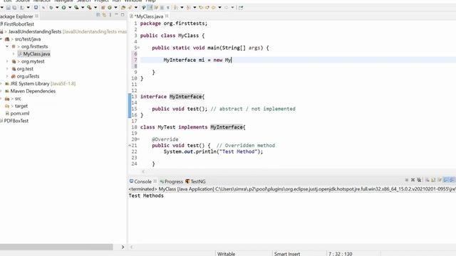Image resolution: width=456 pixels, height=256 pixels.
Task: Click Terminate icon in Console toolbar
Action: [407, 180]
